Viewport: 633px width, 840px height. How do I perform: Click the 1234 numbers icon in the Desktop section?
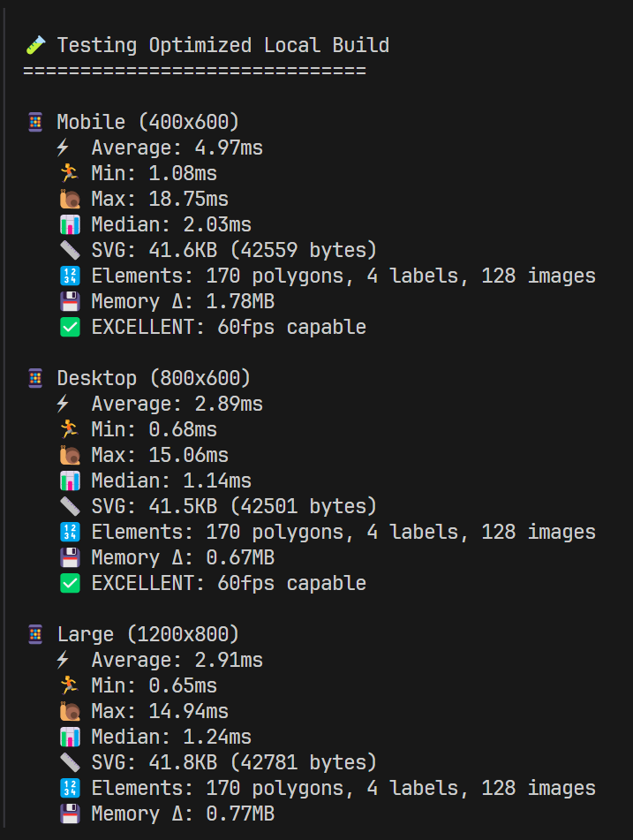(70, 532)
